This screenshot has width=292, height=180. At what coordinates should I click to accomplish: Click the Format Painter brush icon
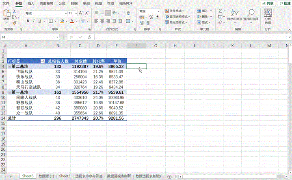15,23
